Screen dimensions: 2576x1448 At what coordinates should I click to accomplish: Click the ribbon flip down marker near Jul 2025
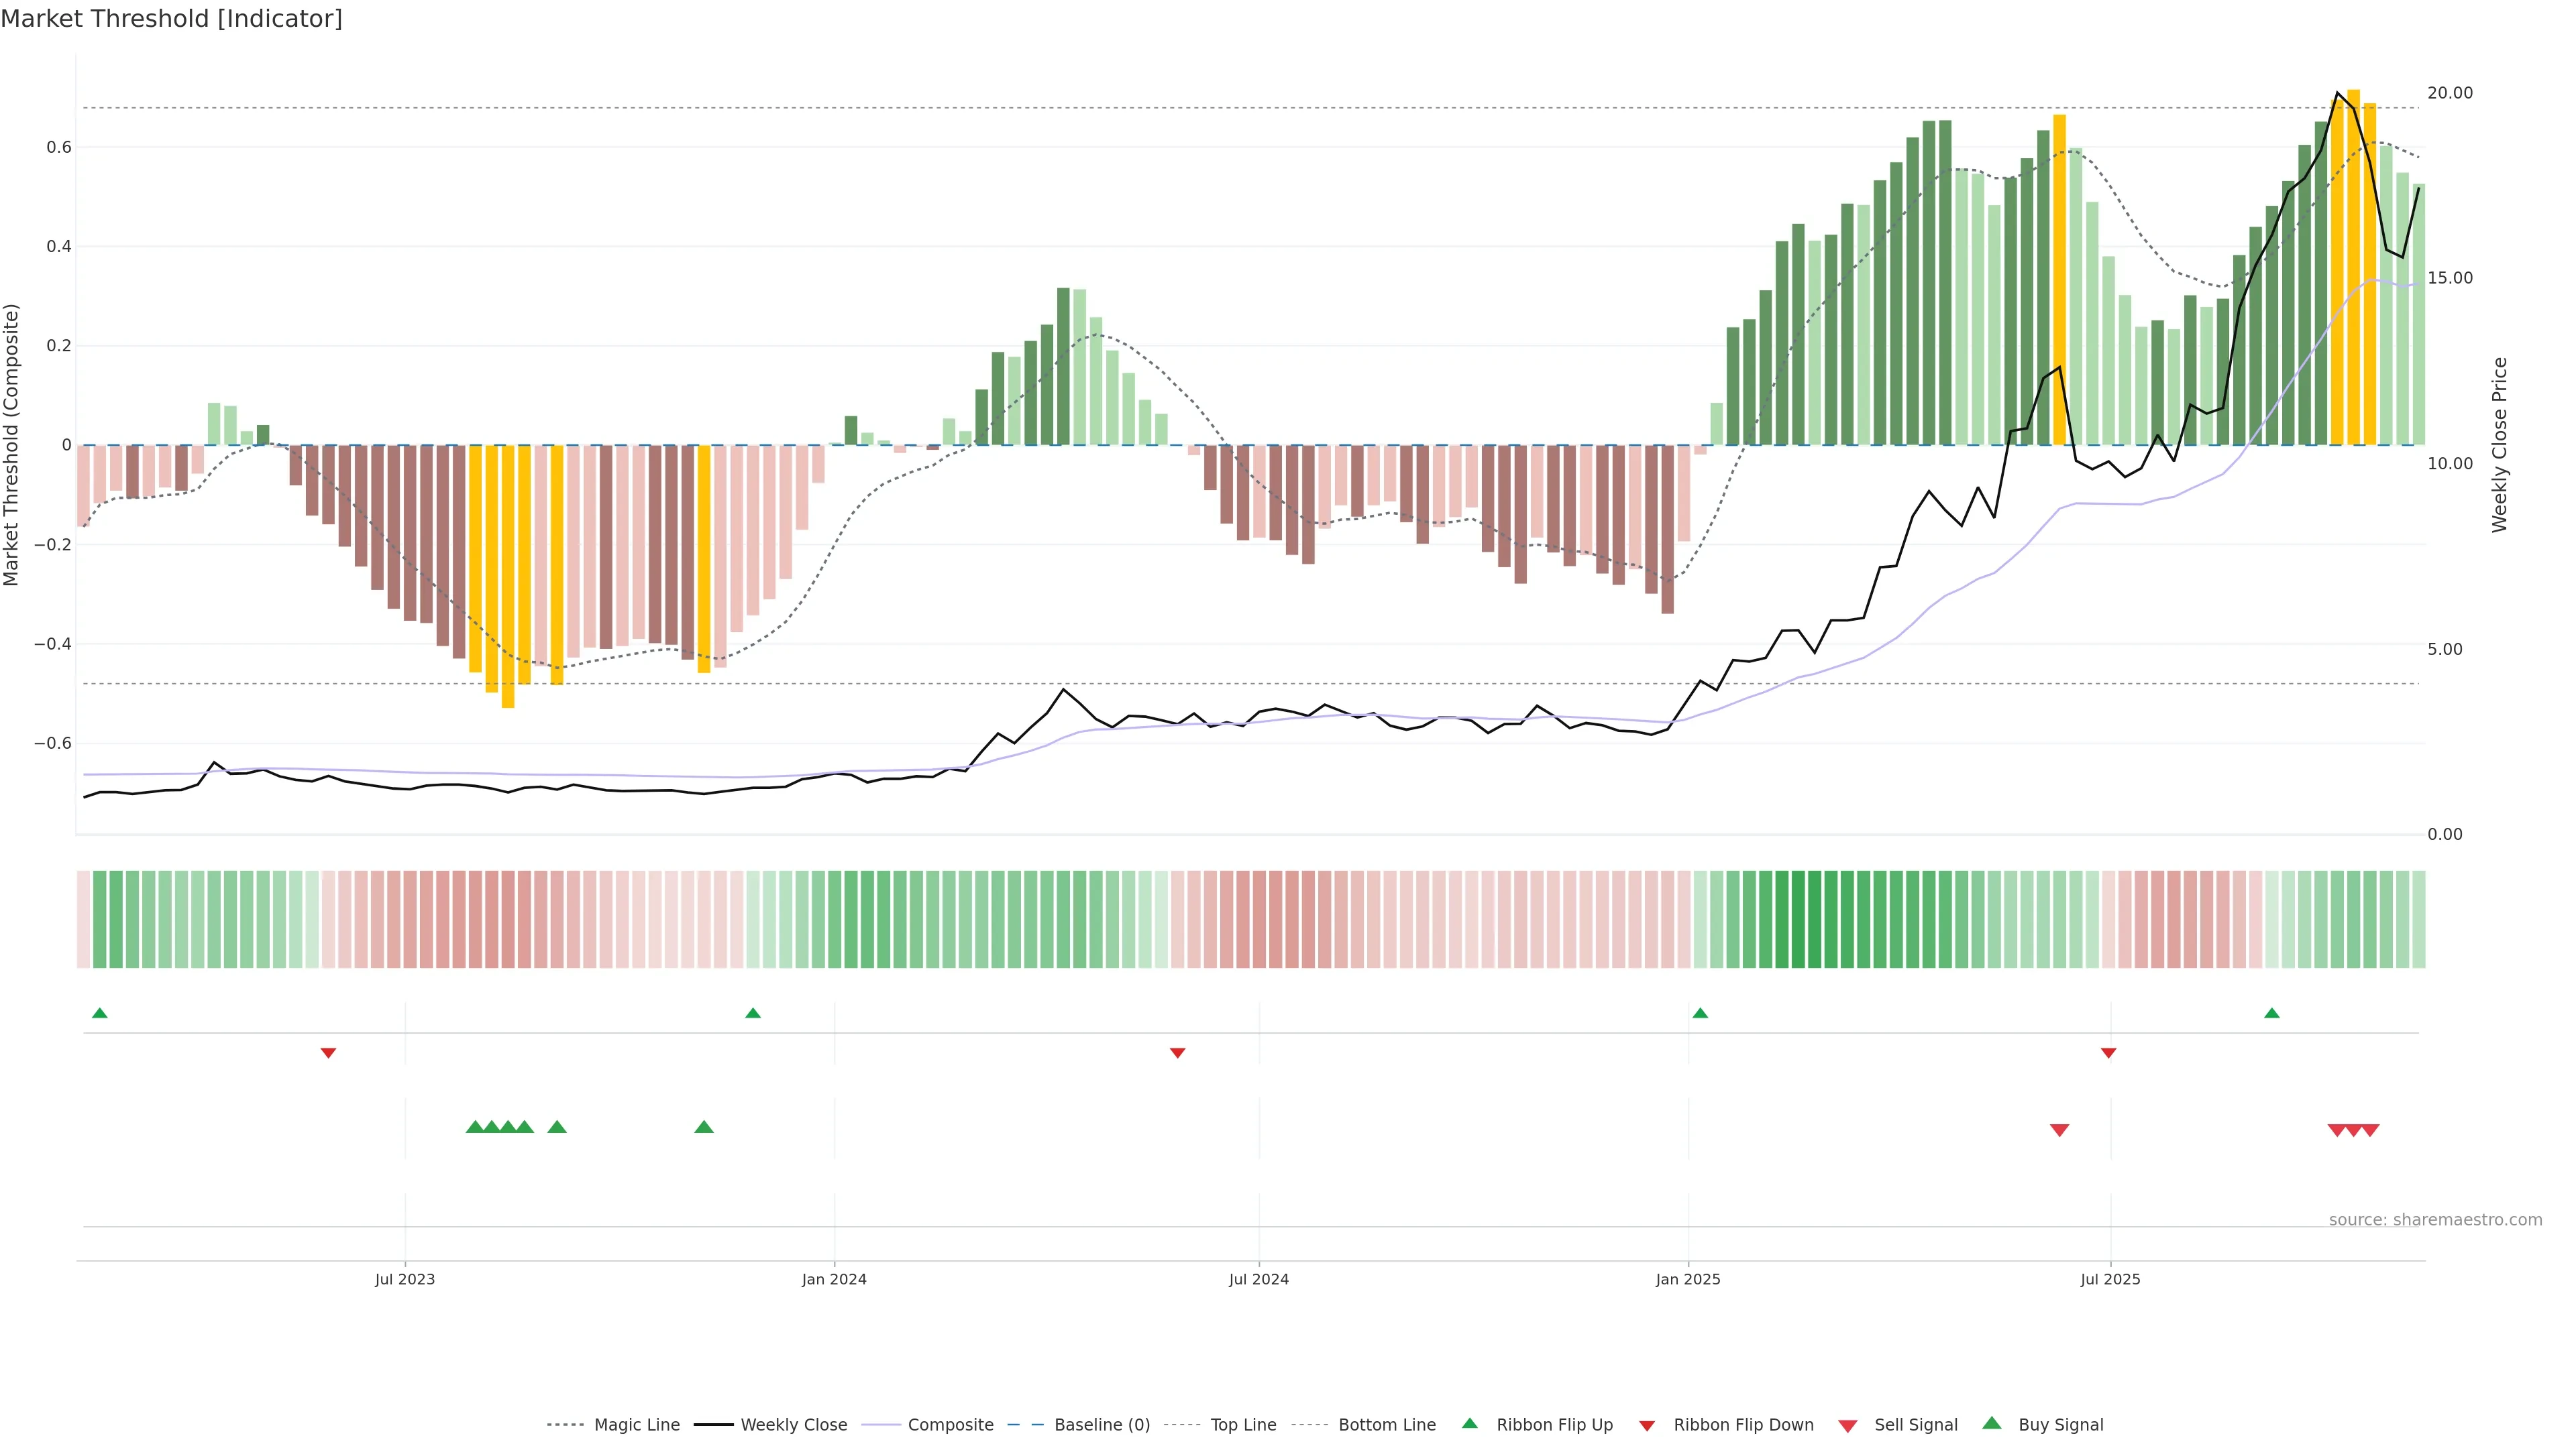tap(2108, 1052)
